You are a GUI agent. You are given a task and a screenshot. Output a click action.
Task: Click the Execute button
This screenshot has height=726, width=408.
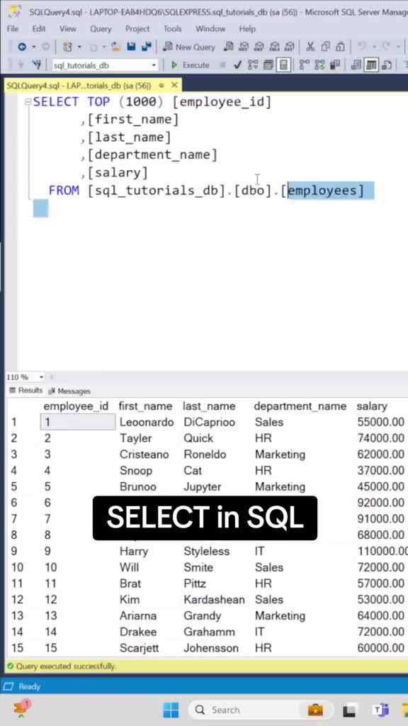[190, 65]
